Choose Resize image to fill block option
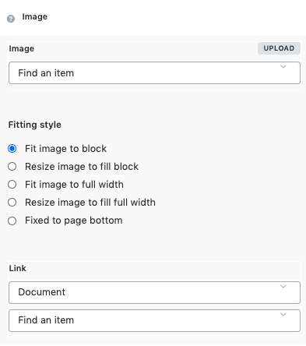306x346 pixels. click(12, 167)
